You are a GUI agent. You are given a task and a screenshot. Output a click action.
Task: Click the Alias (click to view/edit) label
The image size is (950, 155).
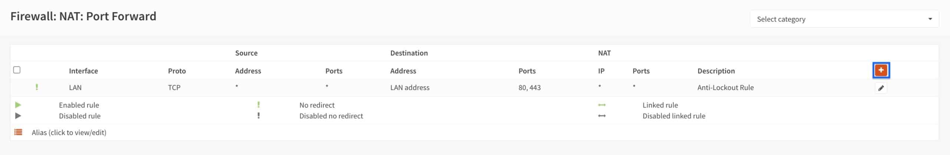tap(69, 132)
